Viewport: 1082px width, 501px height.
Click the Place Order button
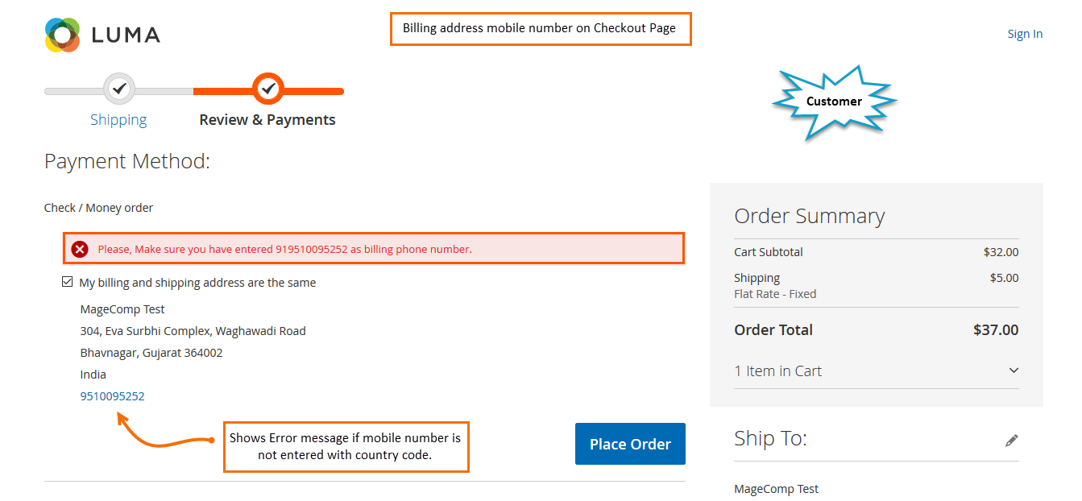630,444
